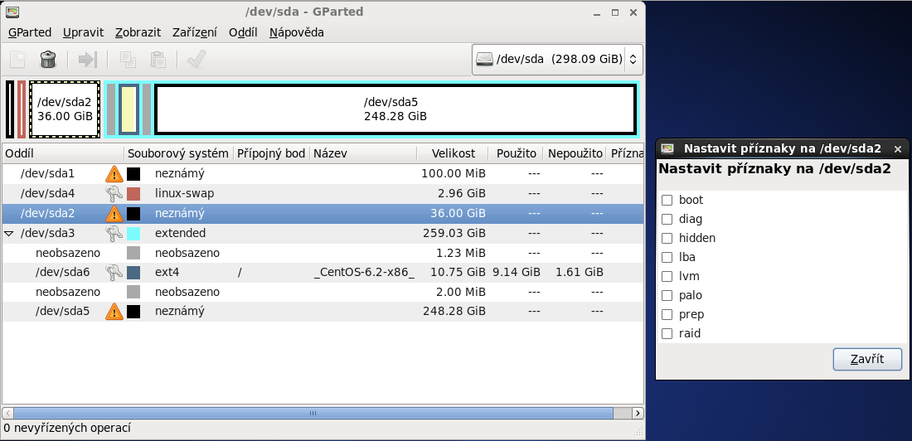Click the keys lock icon on /dev/sda4 row
Image resolution: width=912 pixels, height=441 pixels.
click(x=114, y=193)
